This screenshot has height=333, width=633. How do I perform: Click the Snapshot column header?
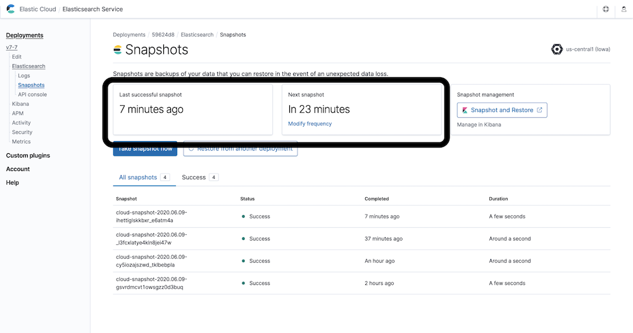point(127,199)
